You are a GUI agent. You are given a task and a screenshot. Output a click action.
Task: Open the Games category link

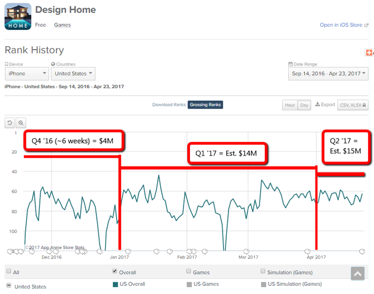coord(63,25)
